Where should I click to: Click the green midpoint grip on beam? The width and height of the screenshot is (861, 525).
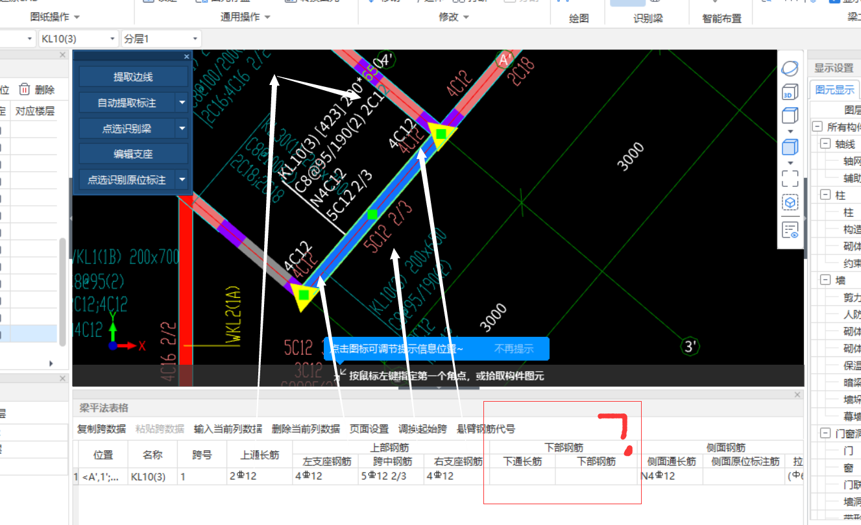(x=372, y=214)
